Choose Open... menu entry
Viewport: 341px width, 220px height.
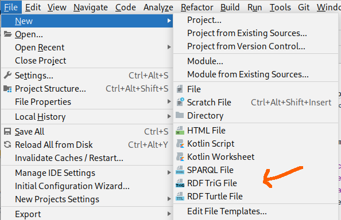[x=87, y=34]
